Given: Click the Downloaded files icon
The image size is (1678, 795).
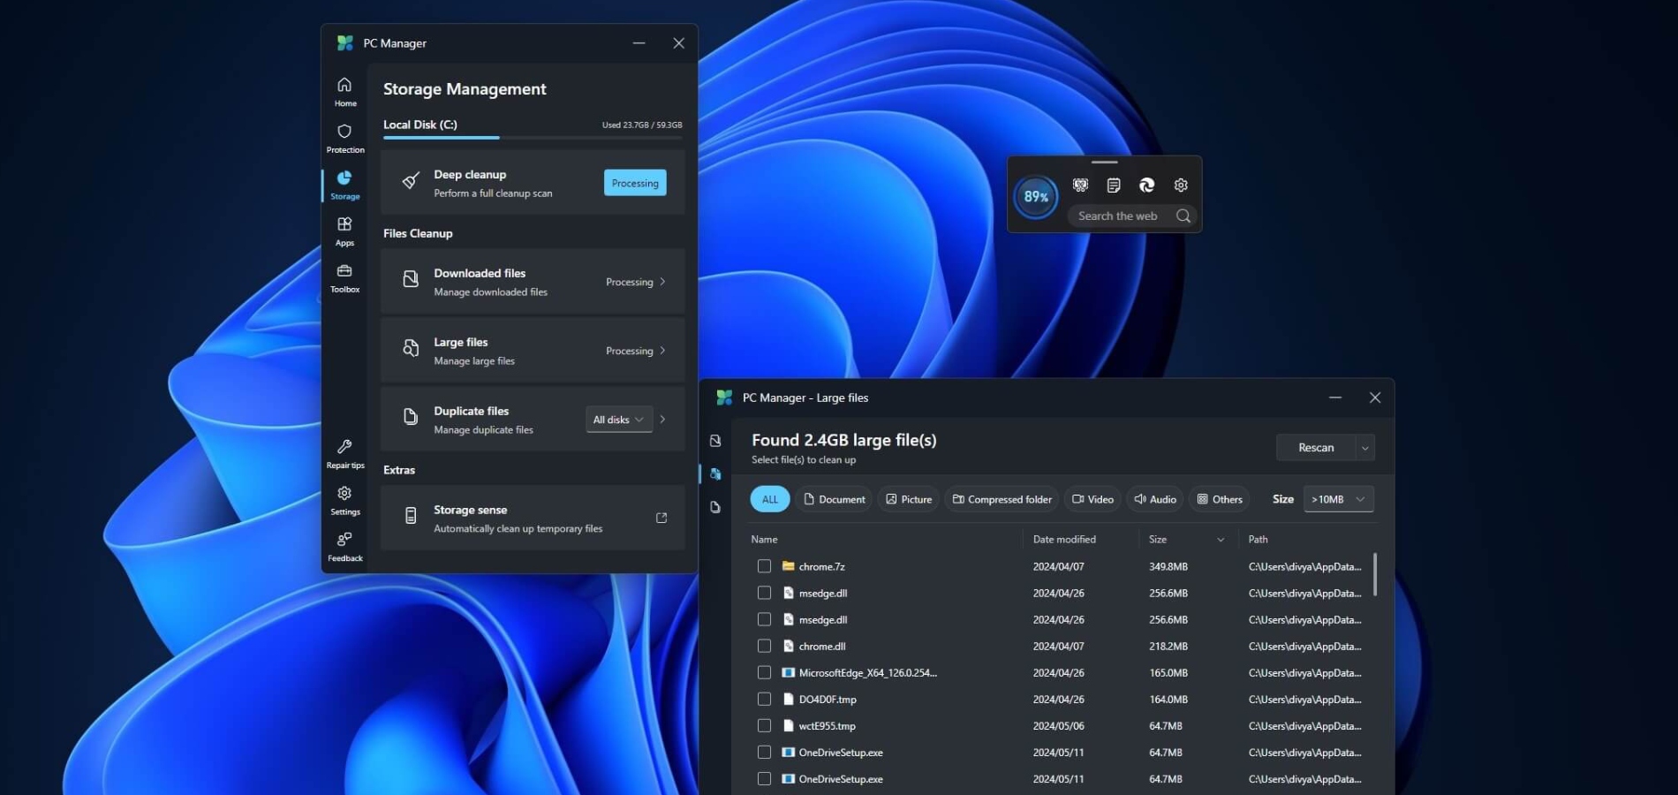Looking at the screenshot, I should [411, 279].
